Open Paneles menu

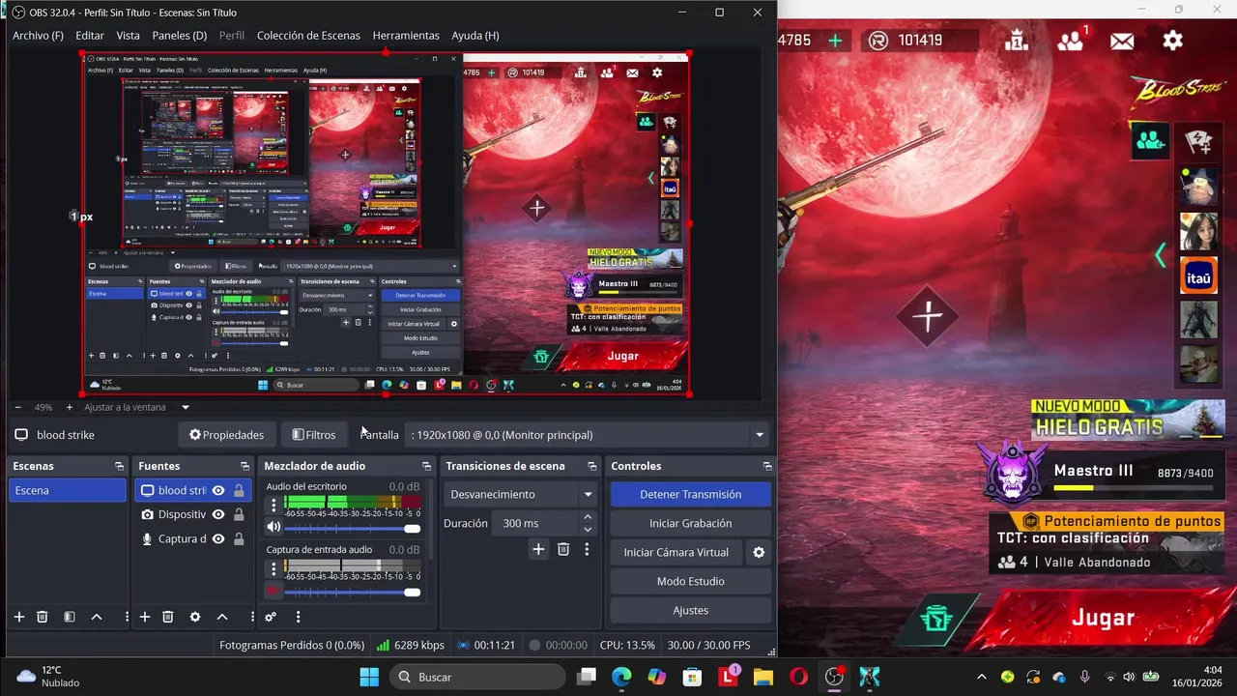point(180,35)
